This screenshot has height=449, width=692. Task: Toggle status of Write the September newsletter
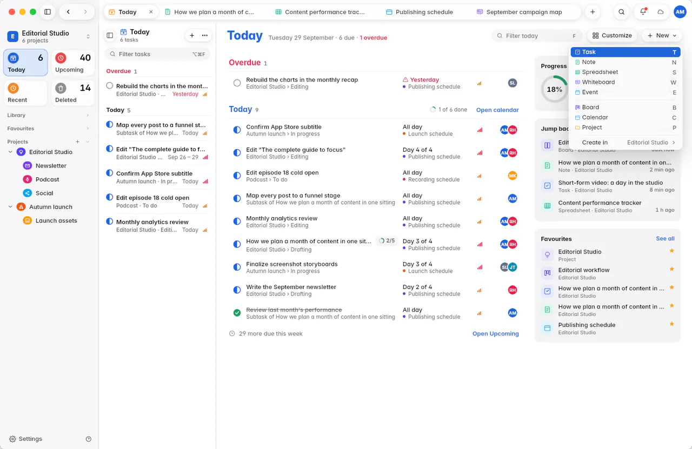tap(237, 290)
